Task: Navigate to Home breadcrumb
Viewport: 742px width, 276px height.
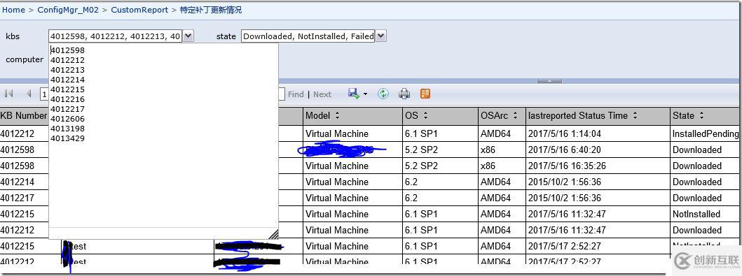Action: [14, 10]
